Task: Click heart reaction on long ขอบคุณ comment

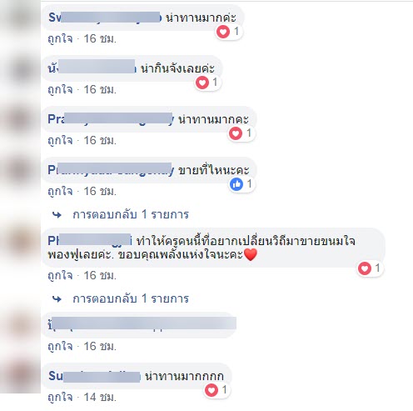Action: point(365,268)
